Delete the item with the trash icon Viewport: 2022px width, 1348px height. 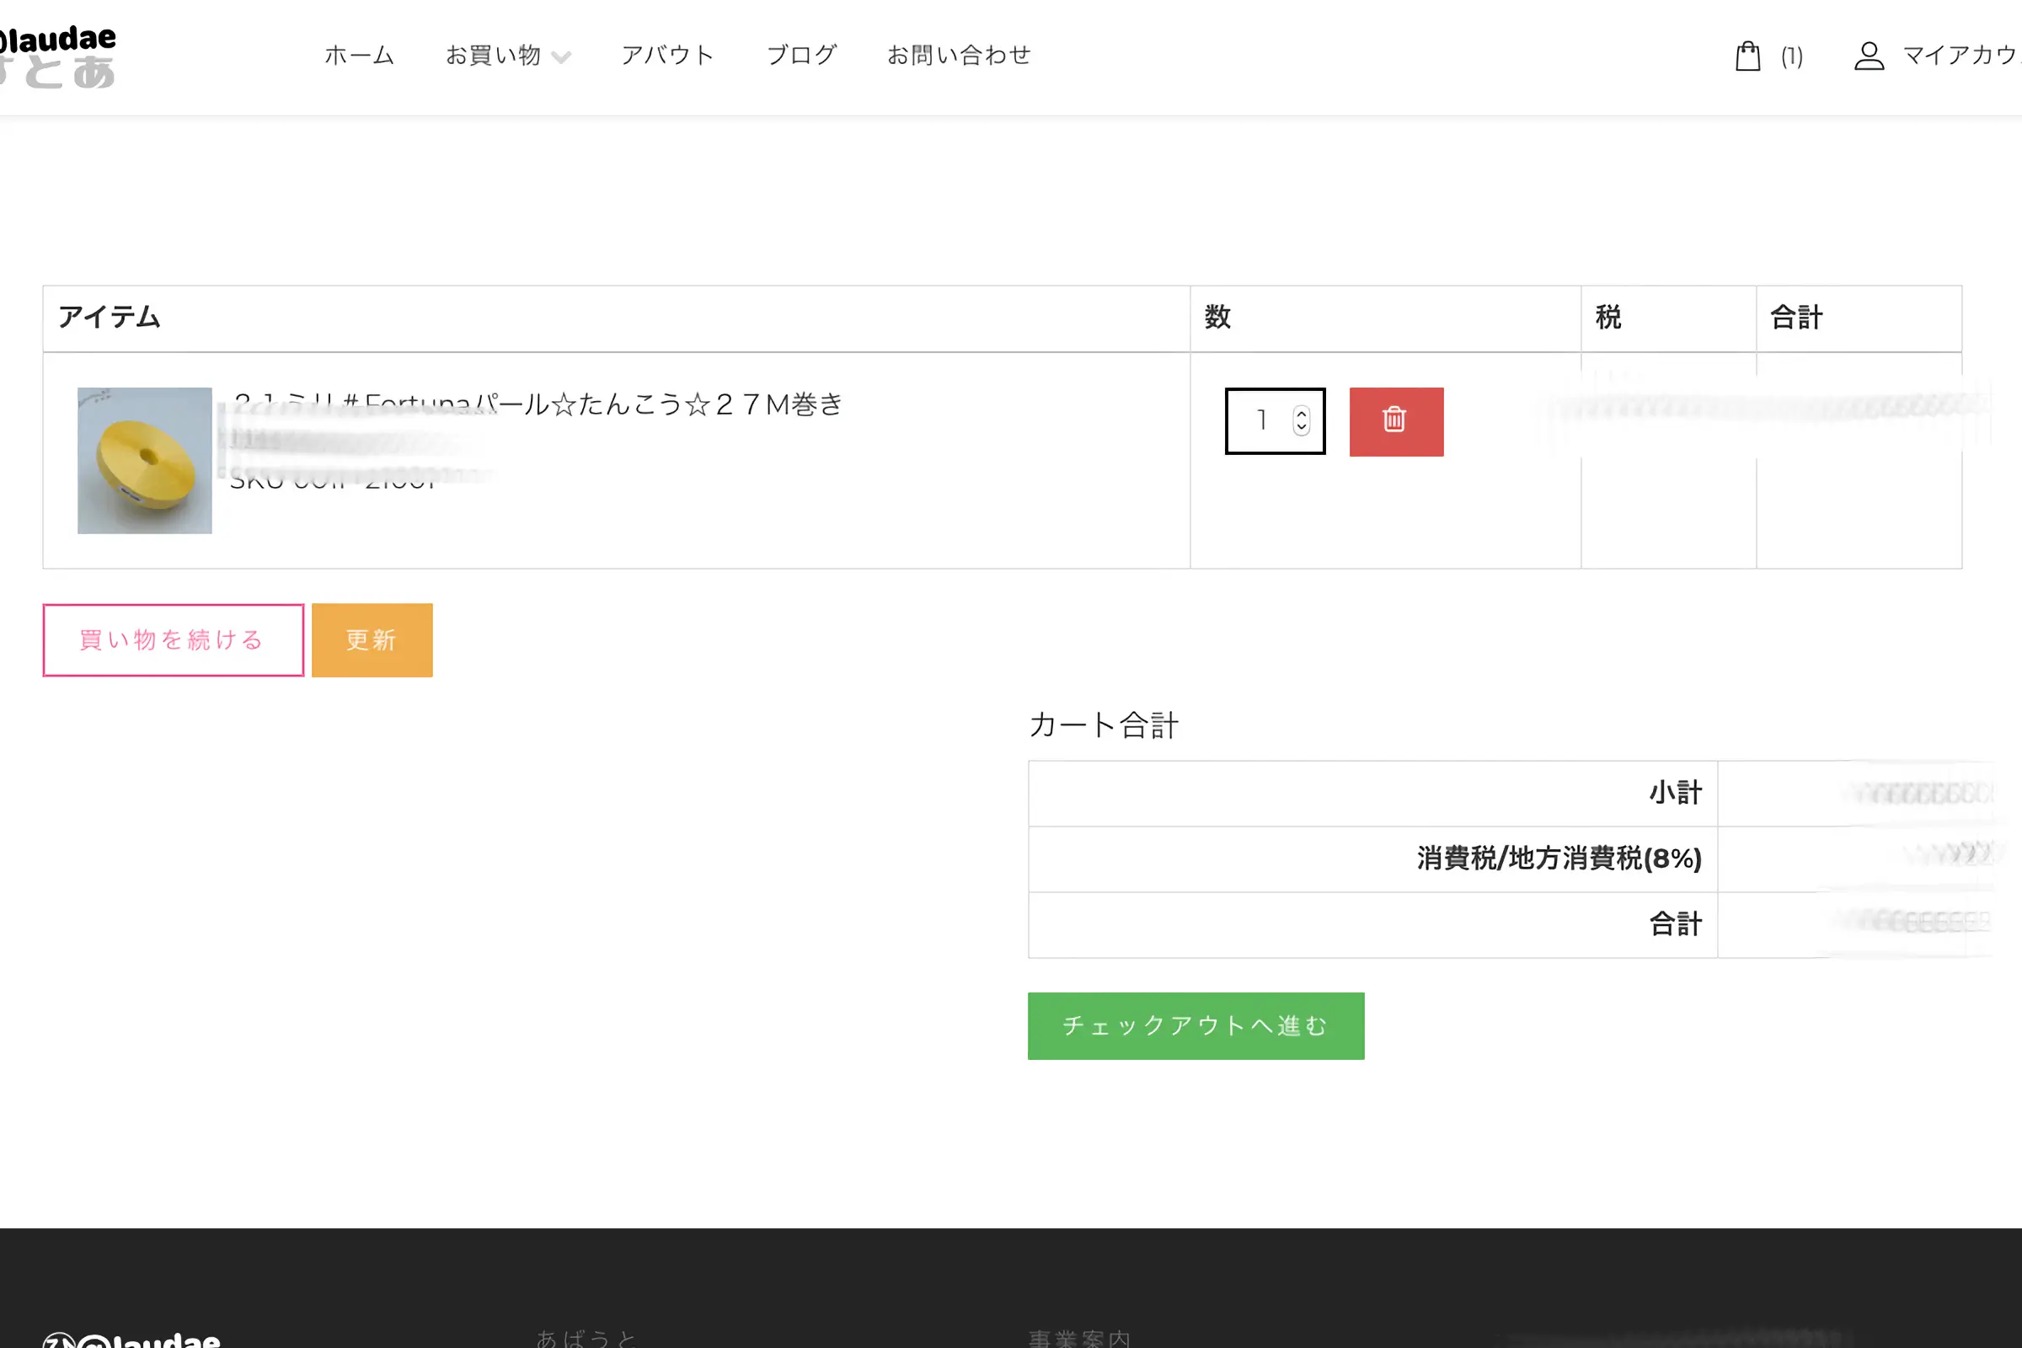click(1395, 421)
